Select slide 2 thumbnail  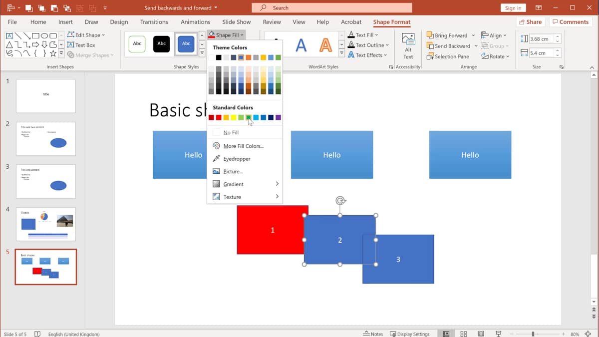[x=46, y=139]
